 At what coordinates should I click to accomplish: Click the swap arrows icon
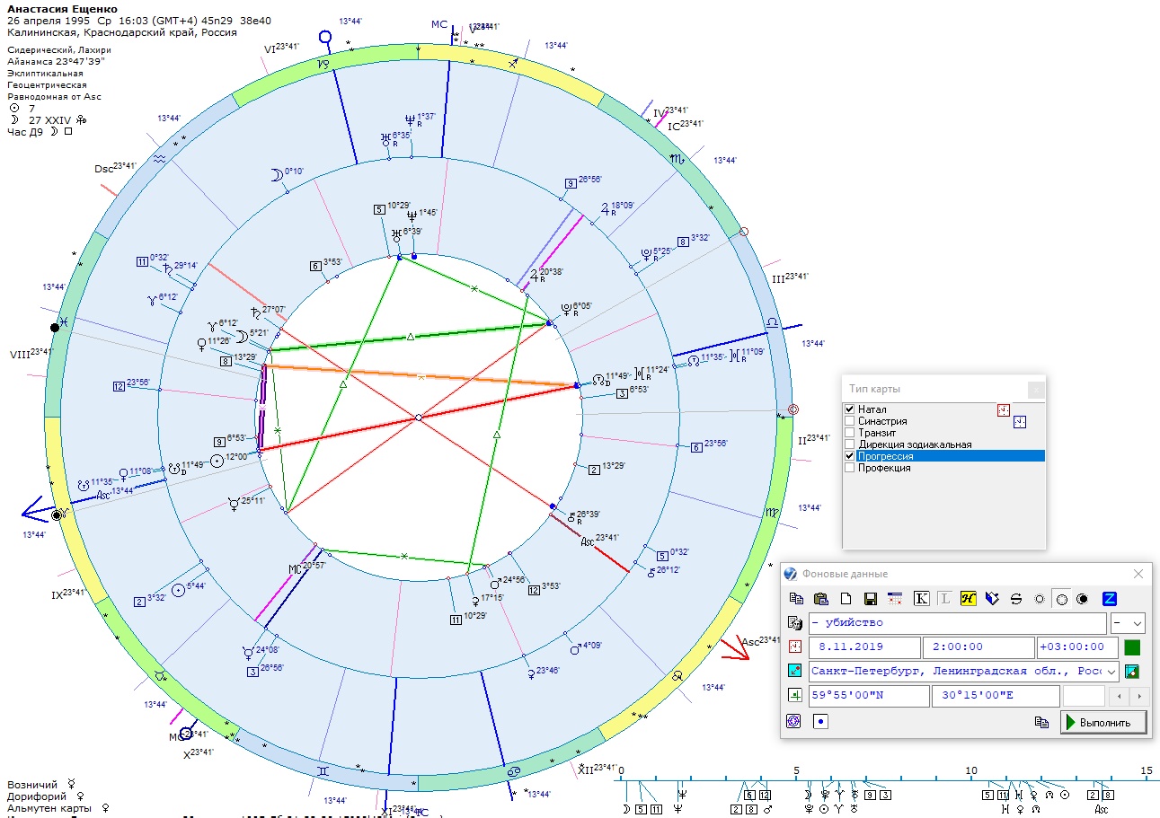(1016, 599)
